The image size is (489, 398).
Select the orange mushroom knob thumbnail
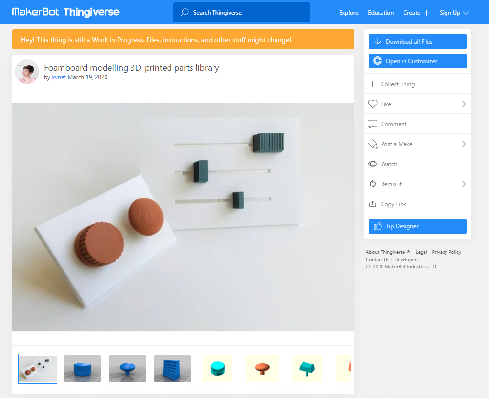(x=262, y=369)
